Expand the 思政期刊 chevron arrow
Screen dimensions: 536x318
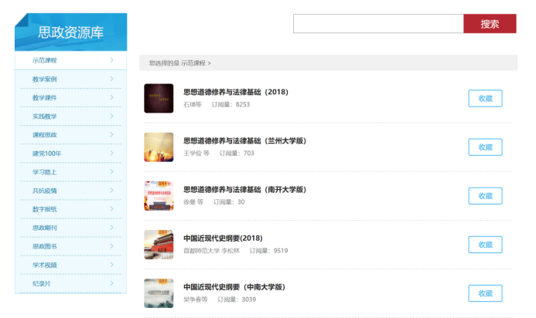click(112, 228)
